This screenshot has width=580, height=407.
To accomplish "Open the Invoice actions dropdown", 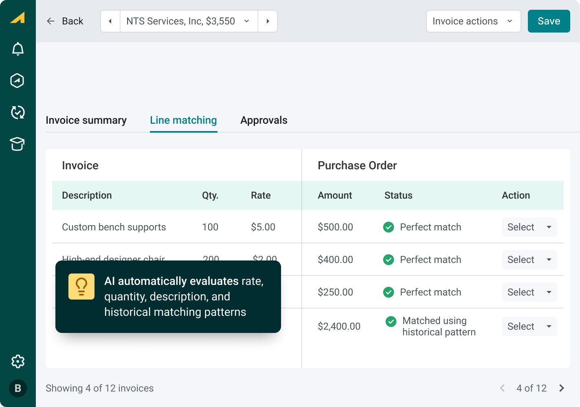I will pos(473,21).
